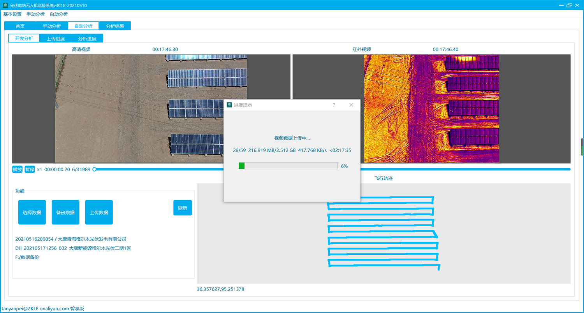584x313 pixels.
Task: Expand the 自动分析 menu in menu bar
Action: click(x=59, y=14)
